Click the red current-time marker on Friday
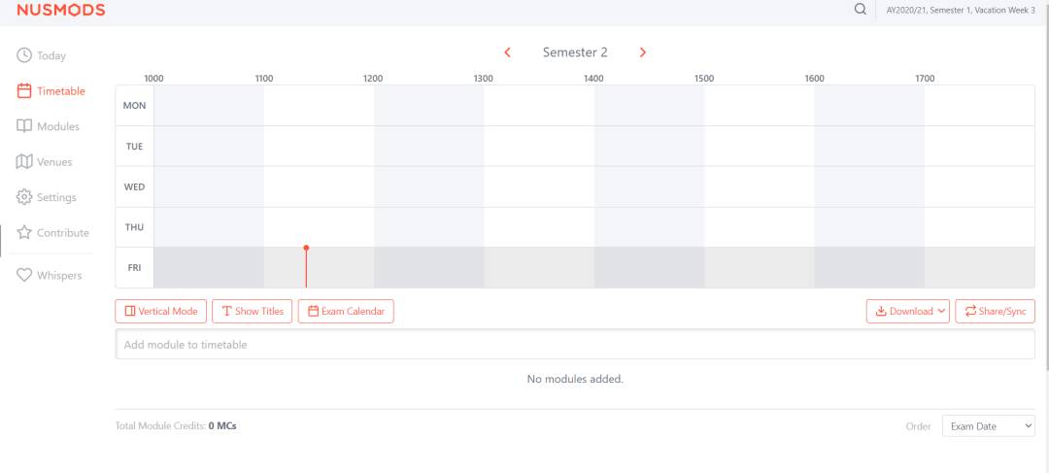 coord(306,267)
